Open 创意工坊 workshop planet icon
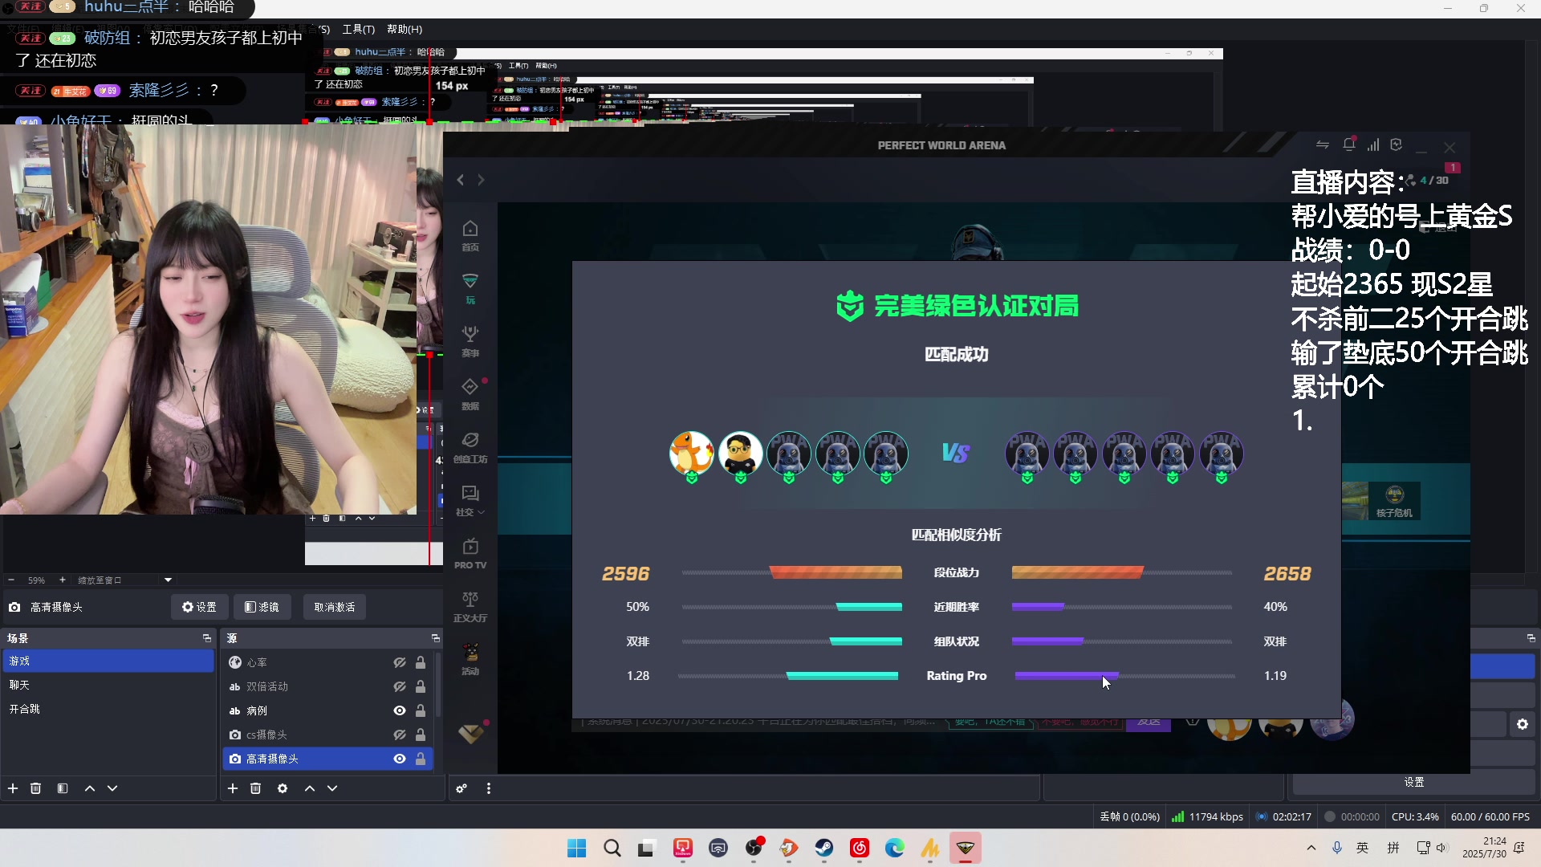Image resolution: width=1541 pixels, height=867 pixels. point(470,448)
